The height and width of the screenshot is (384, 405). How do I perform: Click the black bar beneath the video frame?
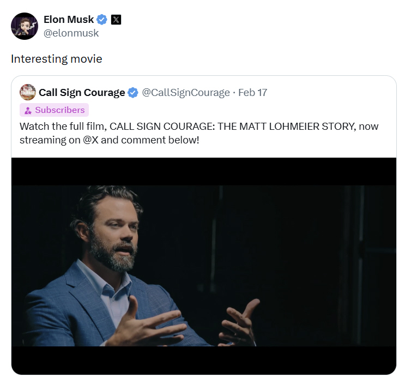[x=204, y=360]
